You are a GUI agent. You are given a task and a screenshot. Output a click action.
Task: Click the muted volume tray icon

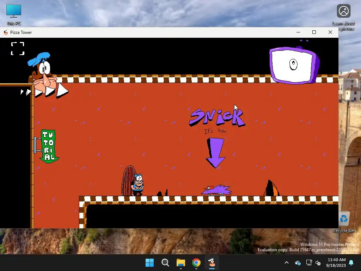[318, 263]
